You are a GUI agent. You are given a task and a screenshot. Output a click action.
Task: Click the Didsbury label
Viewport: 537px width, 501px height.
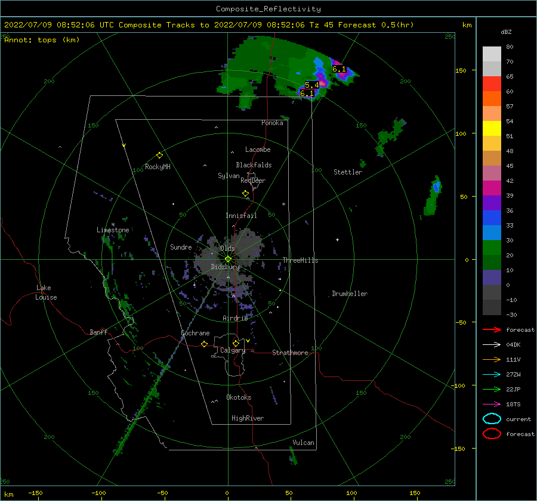[x=225, y=267]
